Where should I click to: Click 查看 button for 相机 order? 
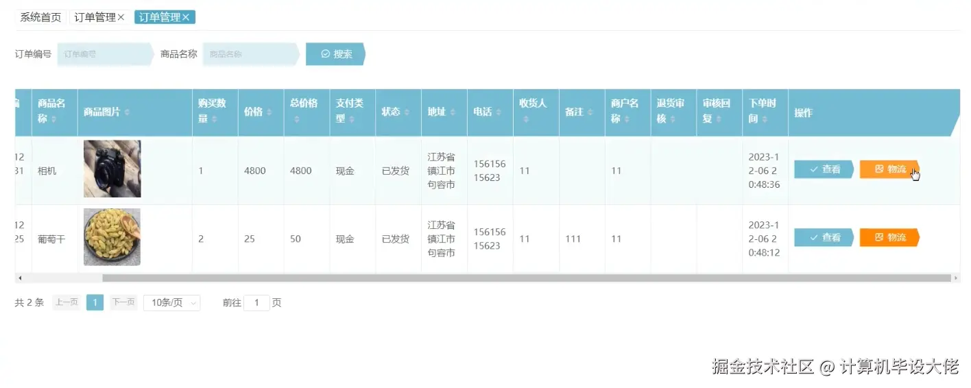coord(824,169)
